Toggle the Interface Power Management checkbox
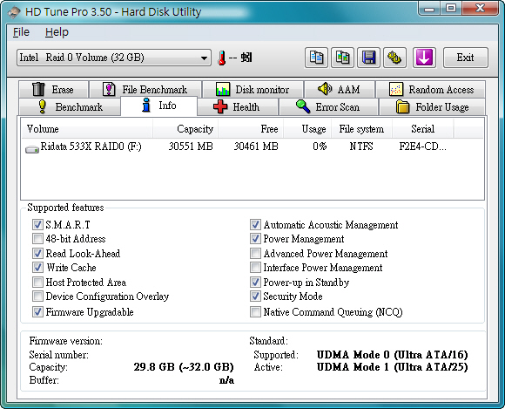 coord(255,268)
